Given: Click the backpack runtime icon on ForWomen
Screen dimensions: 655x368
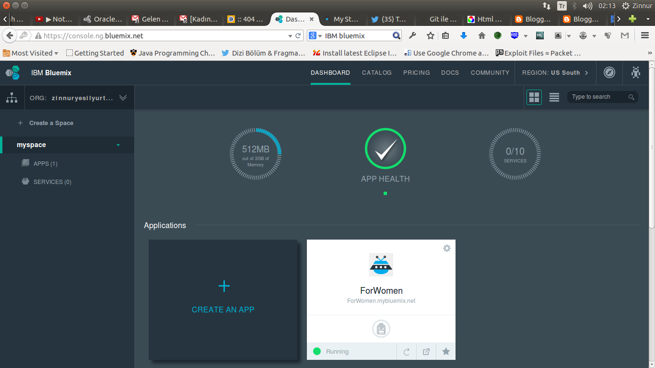Looking at the screenshot, I should point(381,329).
